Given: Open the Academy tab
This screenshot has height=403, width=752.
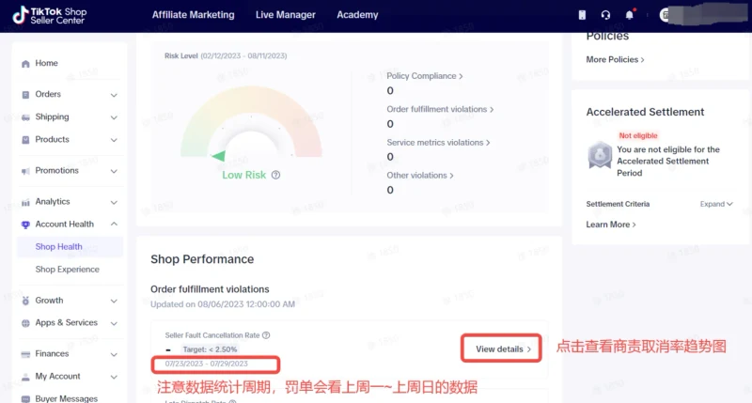Looking at the screenshot, I should [357, 15].
